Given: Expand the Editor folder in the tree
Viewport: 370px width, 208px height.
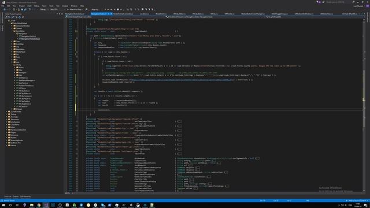Looking at the screenshot, I should pos(6,127).
